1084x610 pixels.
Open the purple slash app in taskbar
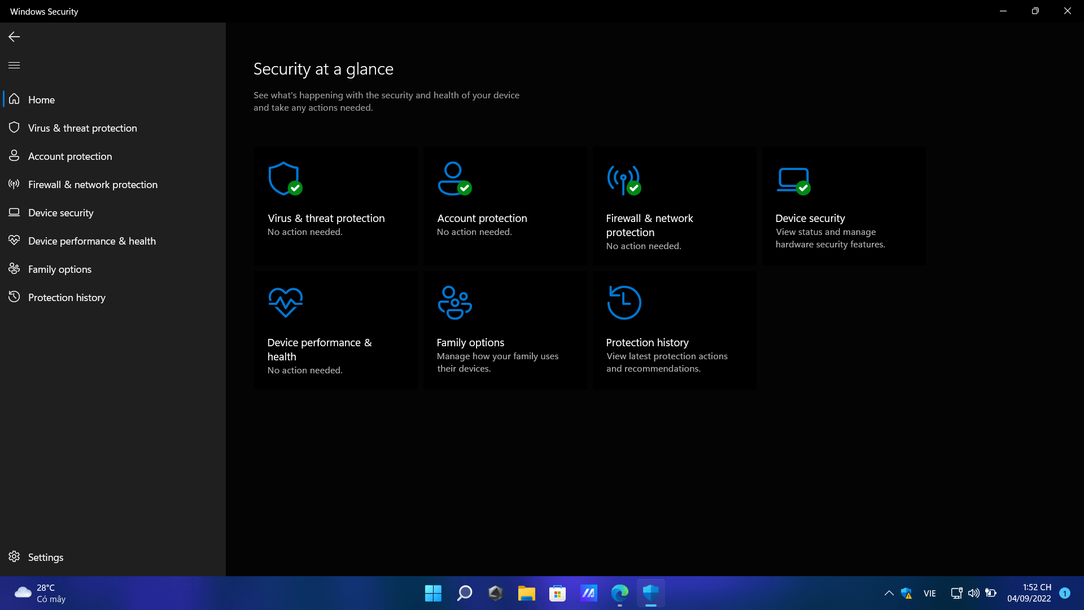588,593
